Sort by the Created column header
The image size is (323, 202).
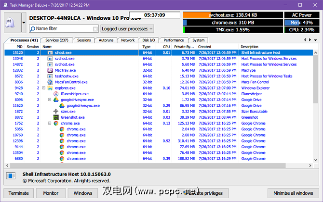point(217,47)
